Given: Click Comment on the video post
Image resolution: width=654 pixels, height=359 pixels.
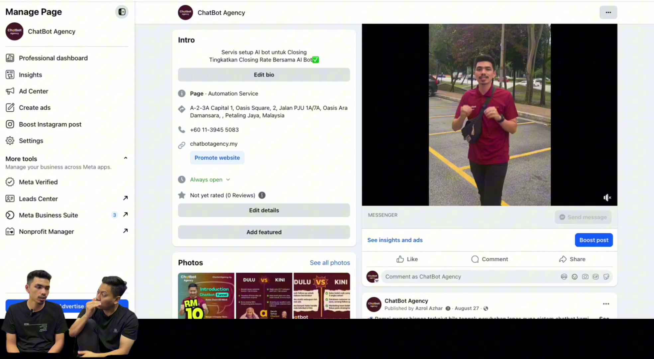Looking at the screenshot, I should [490, 259].
